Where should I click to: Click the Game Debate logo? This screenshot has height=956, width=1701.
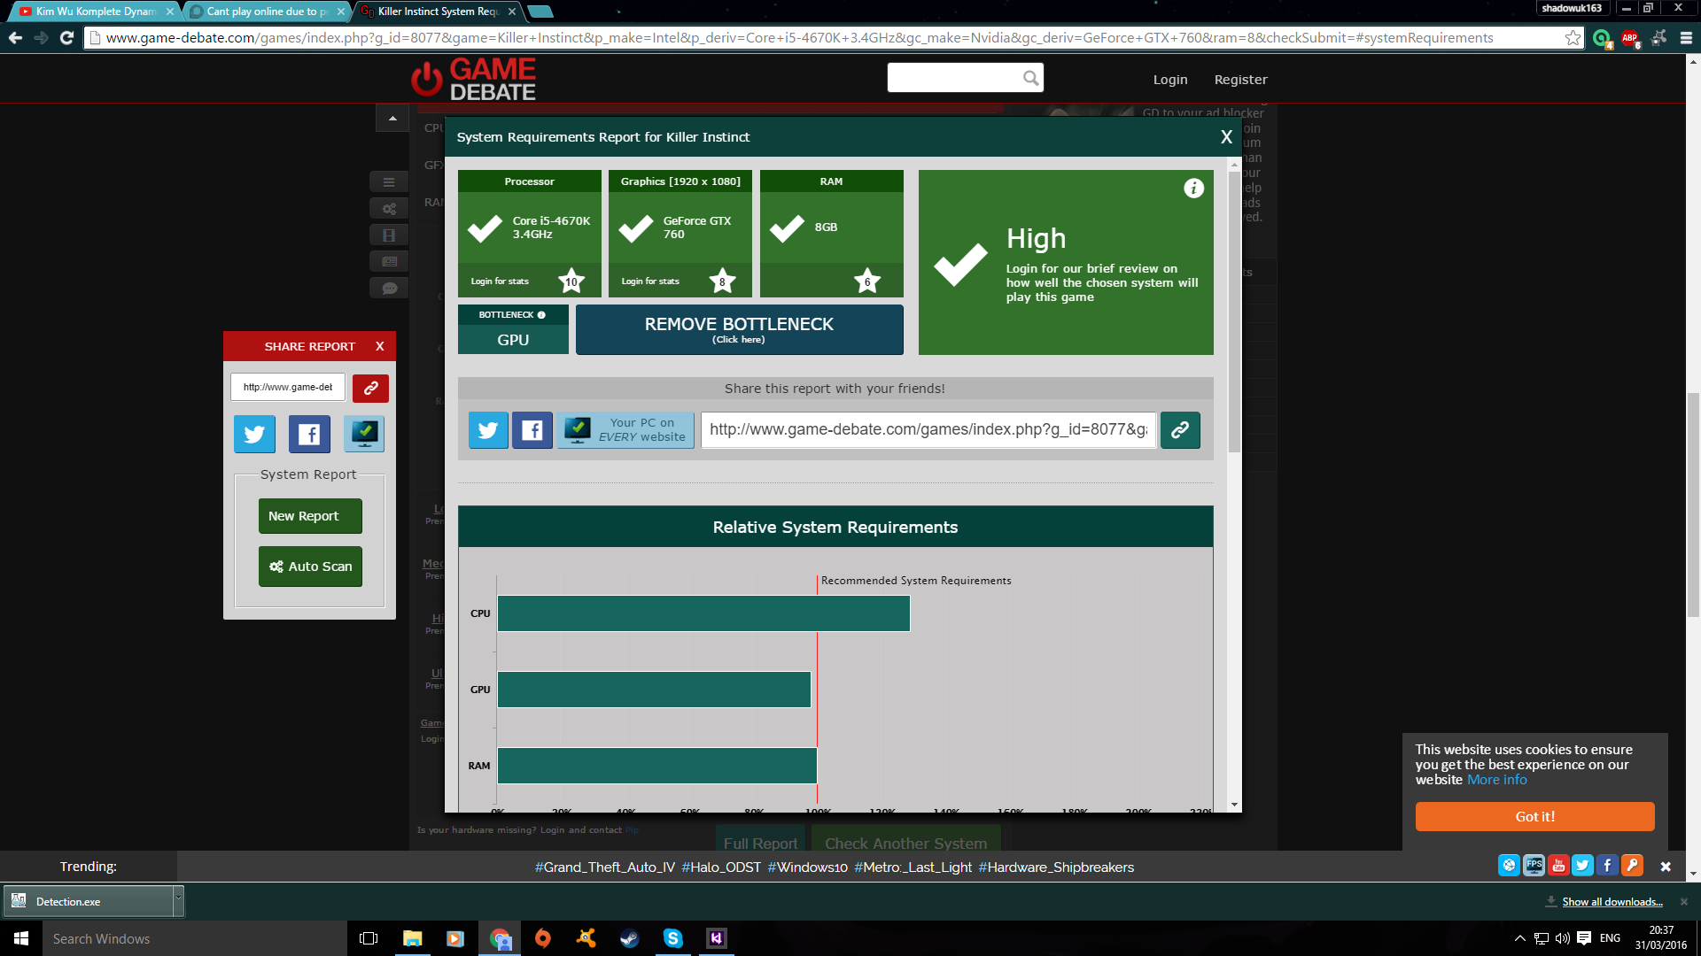point(474,80)
